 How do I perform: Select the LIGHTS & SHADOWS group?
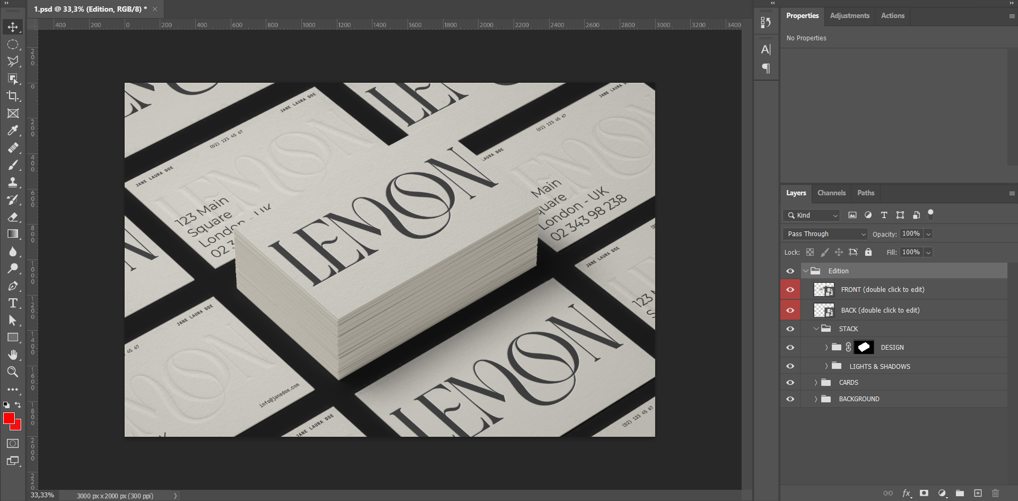point(880,366)
